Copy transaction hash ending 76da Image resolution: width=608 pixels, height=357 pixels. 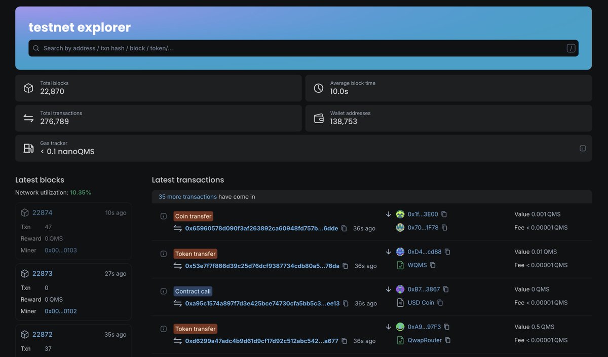click(x=345, y=266)
